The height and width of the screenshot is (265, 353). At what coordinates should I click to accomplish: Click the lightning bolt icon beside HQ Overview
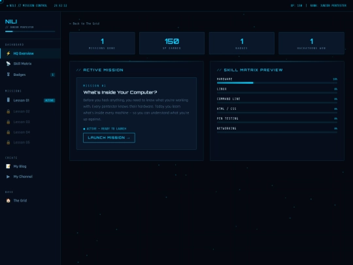8,54
